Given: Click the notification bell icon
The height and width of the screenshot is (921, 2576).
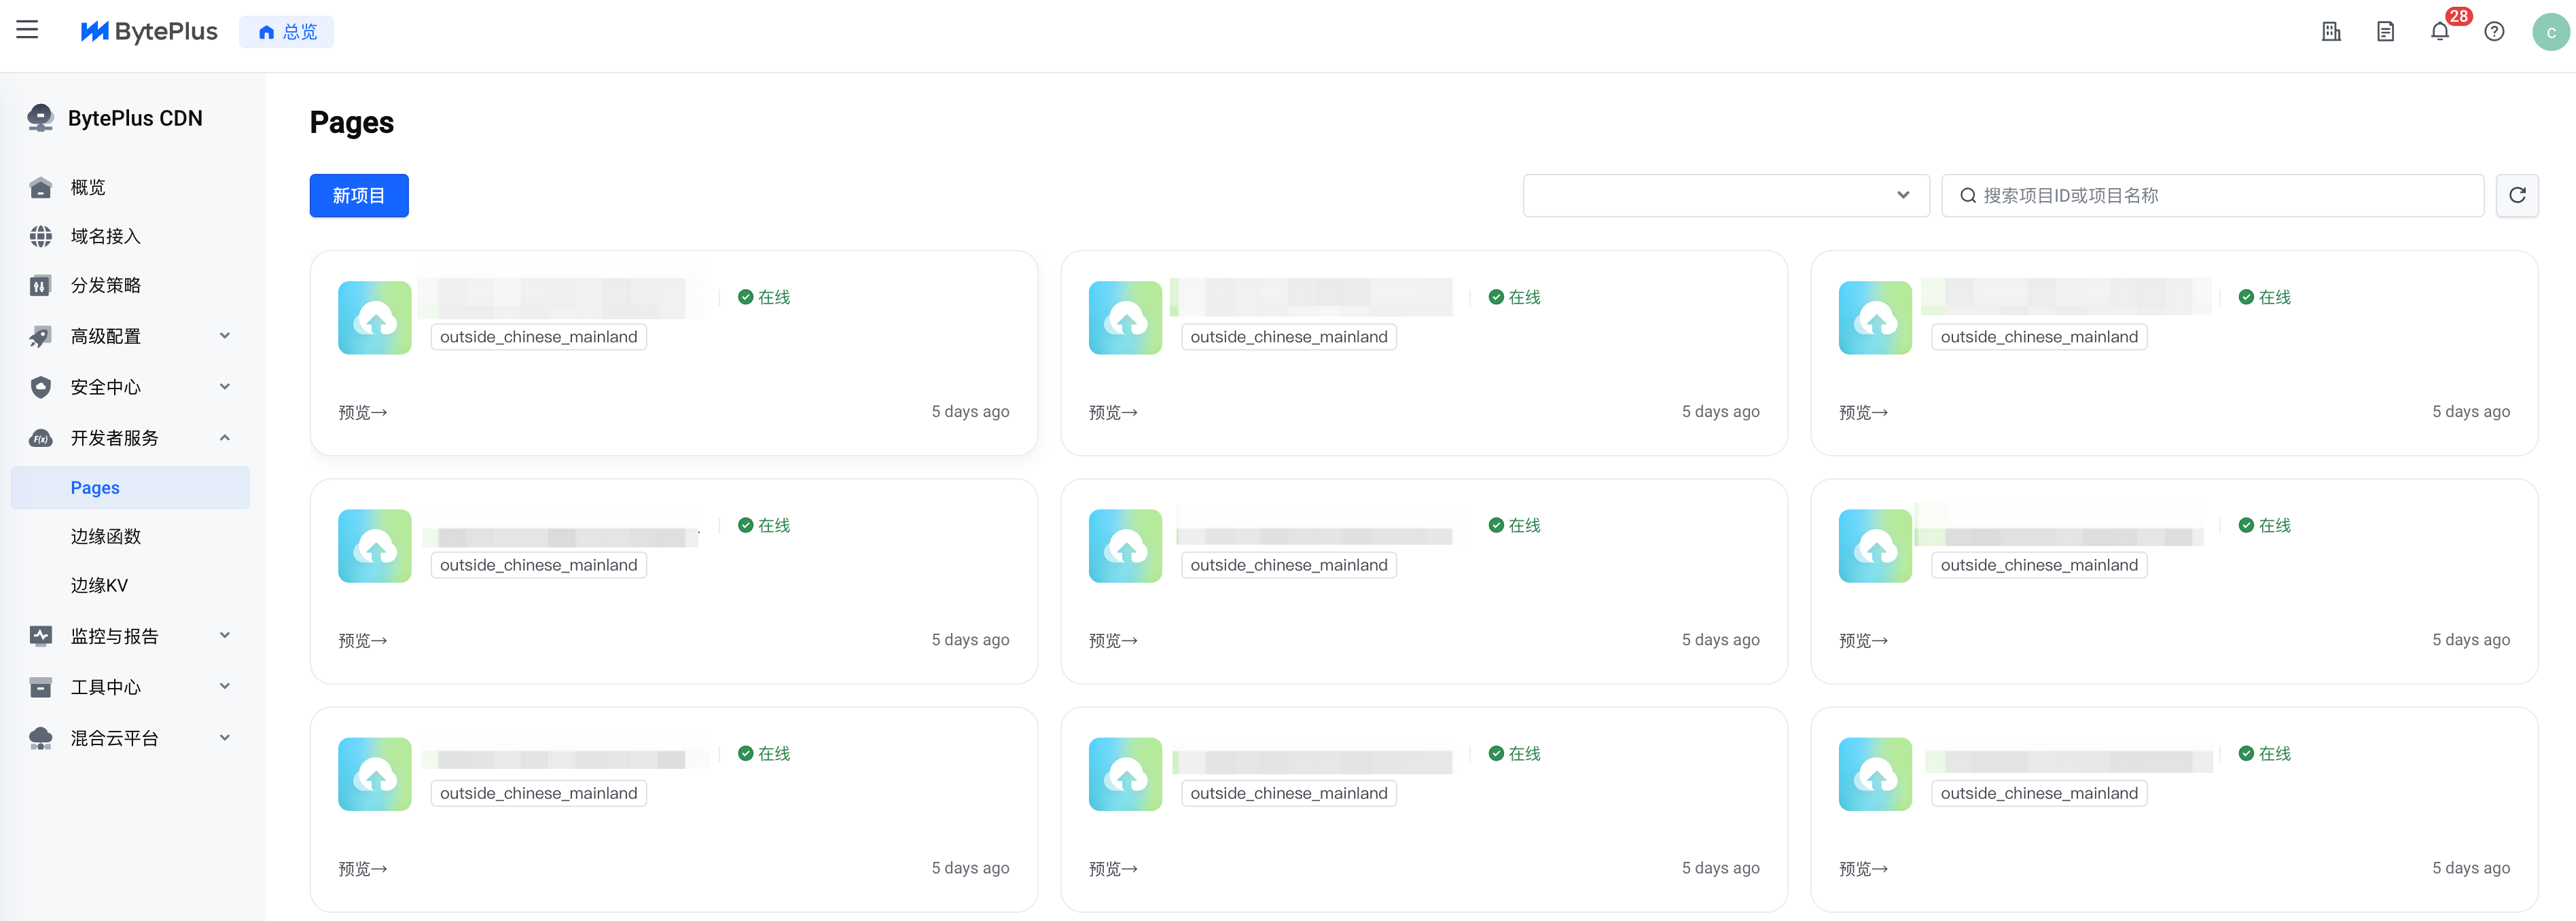Looking at the screenshot, I should click(x=2439, y=32).
